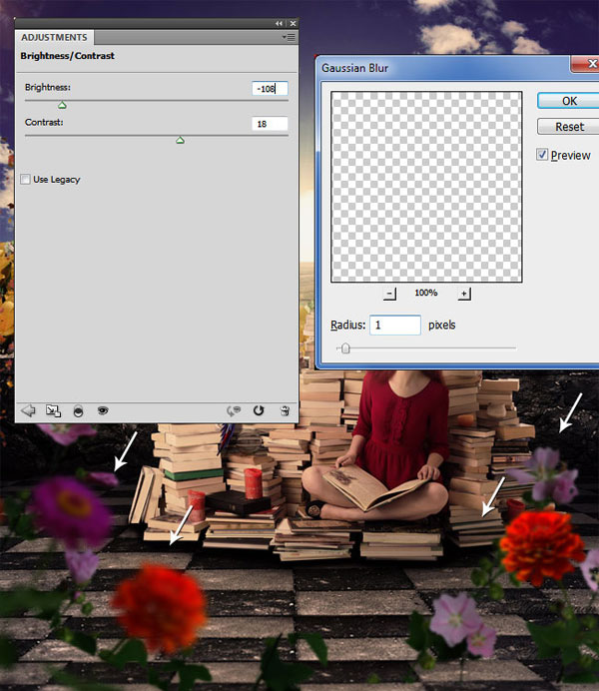Click the Brightness value field
This screenshot has width=599, height=691.
tap(270, 89)
